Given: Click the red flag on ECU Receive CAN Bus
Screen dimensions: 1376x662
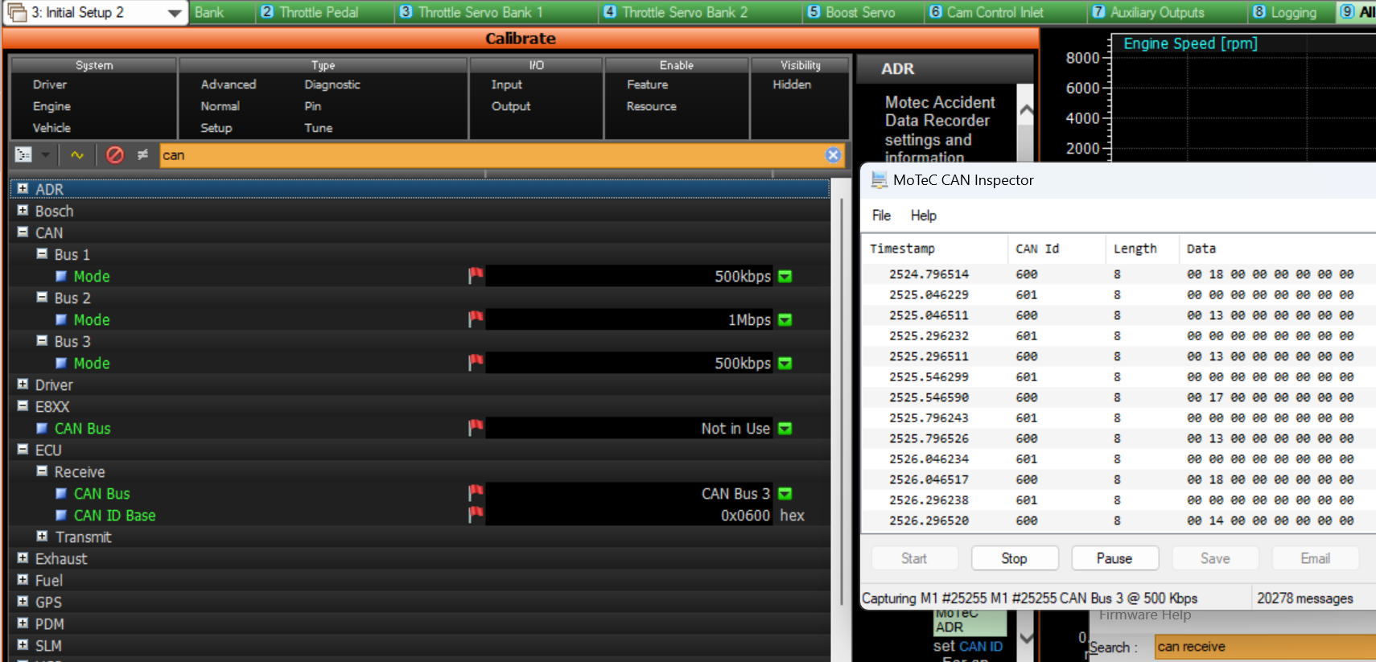Looking at the screenshot, I should (x=476, y=493).
